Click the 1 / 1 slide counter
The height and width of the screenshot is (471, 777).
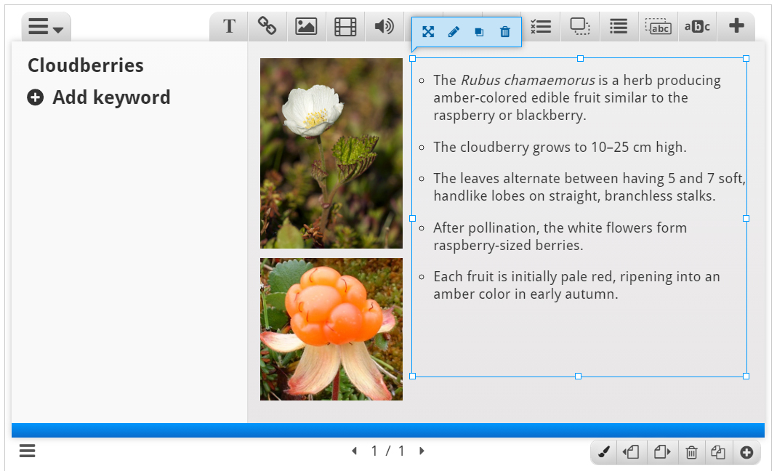388,451
